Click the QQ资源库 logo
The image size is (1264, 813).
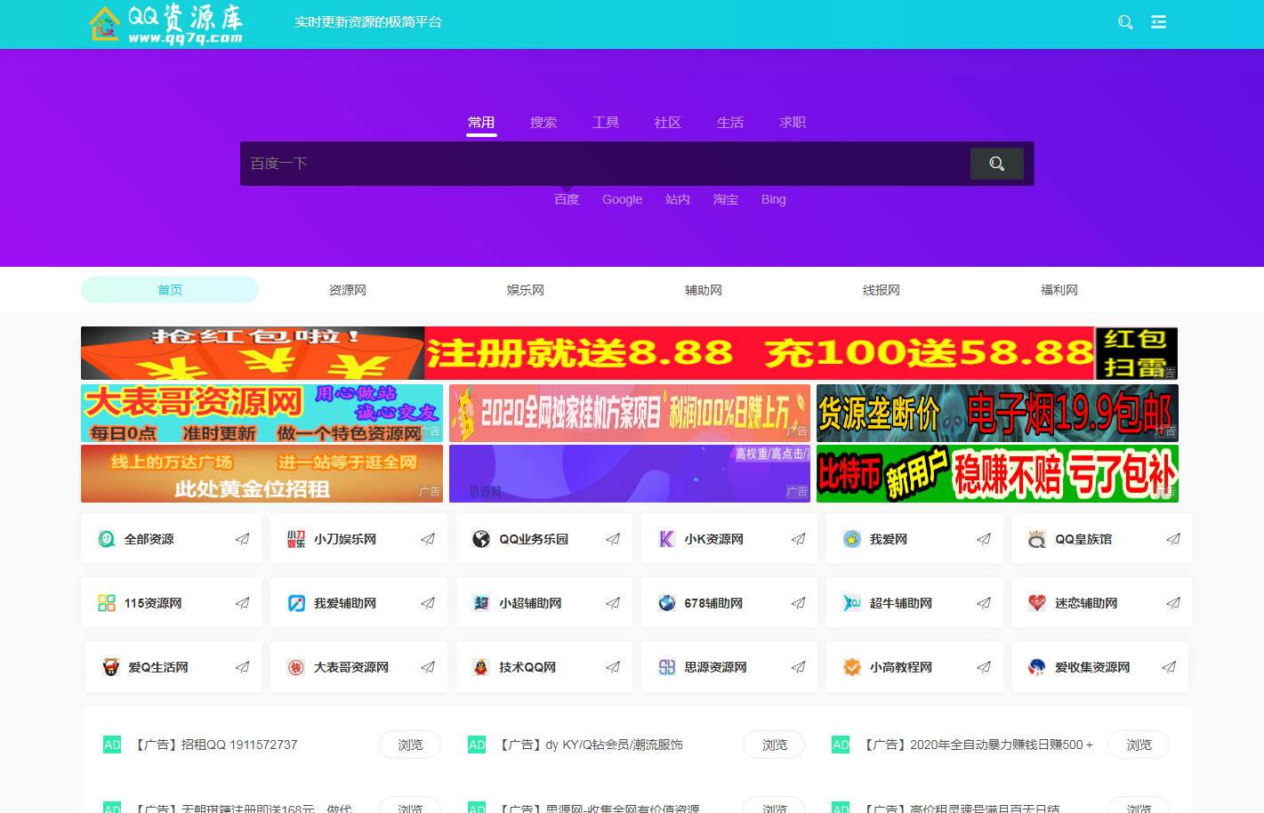point(167,24)
